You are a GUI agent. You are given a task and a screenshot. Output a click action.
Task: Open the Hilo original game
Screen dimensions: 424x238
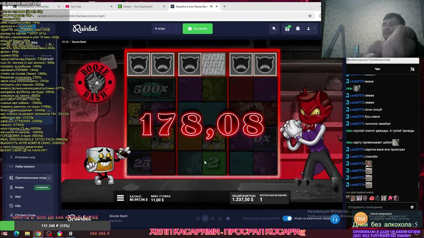(18, 206)
